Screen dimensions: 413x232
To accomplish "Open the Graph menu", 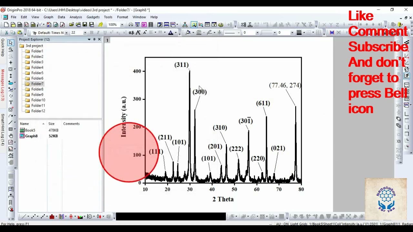I will point(48,17).
